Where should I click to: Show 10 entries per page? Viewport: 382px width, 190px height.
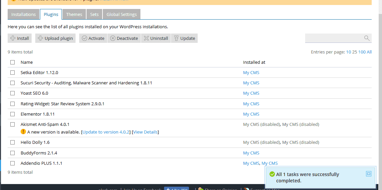[348, 52]
